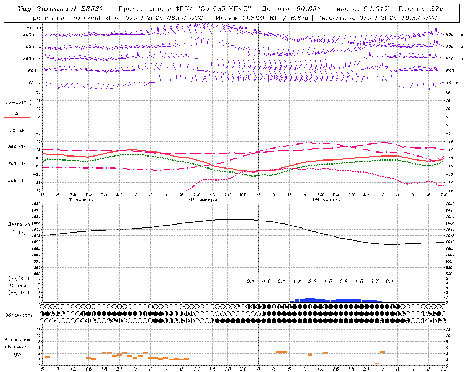Click the '500 гПа' temperature legend entry
Viewport: 465px width, 372px height.
[x=17, y=181]
